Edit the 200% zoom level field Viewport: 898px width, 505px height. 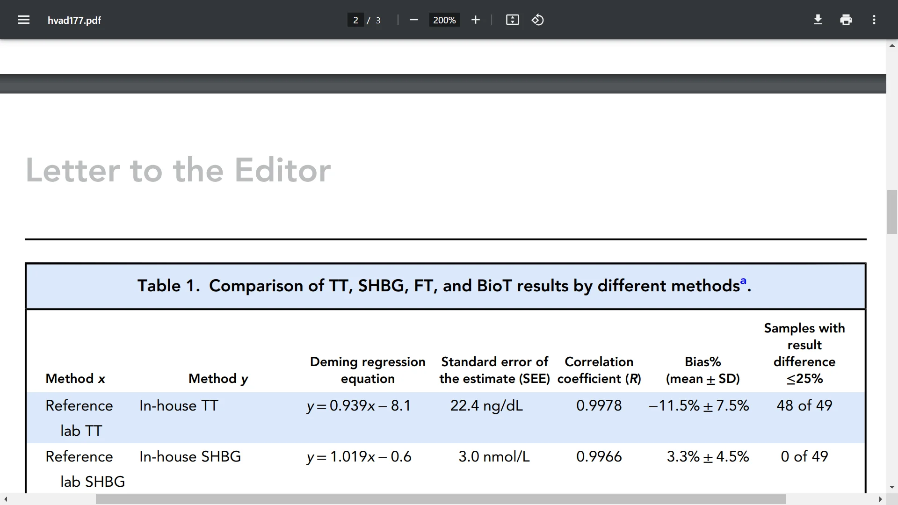(x=444, y=20)
